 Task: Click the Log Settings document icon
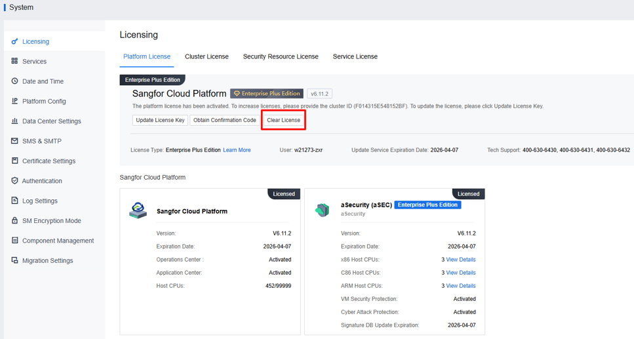14,200
